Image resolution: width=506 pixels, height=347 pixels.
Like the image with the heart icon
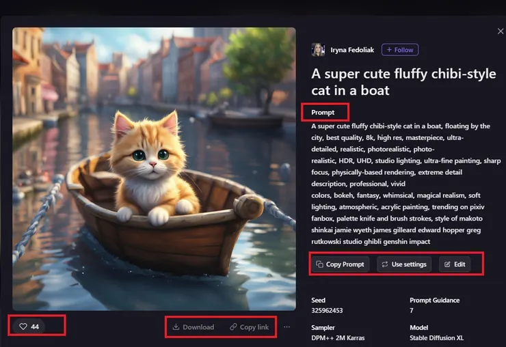coord(29,327)
